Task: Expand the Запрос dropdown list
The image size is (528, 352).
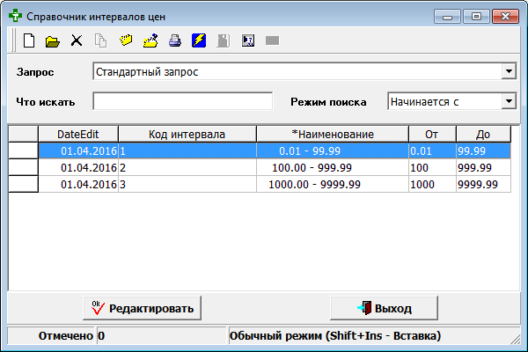Action: point(508,70)
